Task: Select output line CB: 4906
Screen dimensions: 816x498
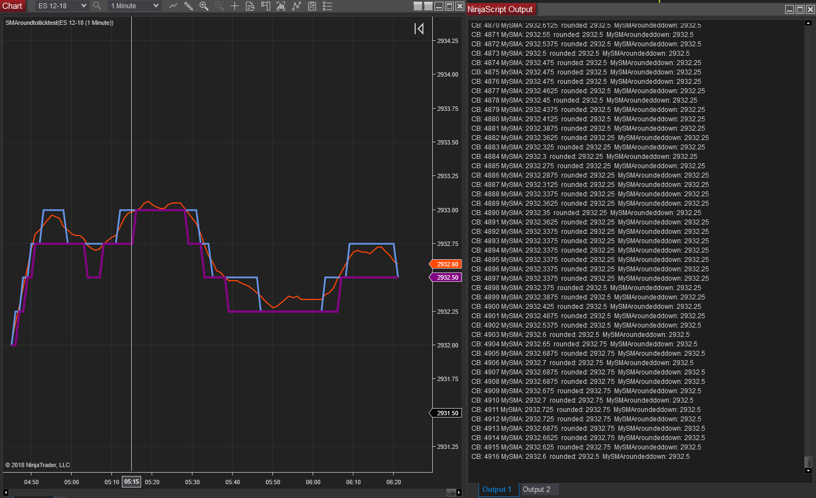Action: [582, 363]
